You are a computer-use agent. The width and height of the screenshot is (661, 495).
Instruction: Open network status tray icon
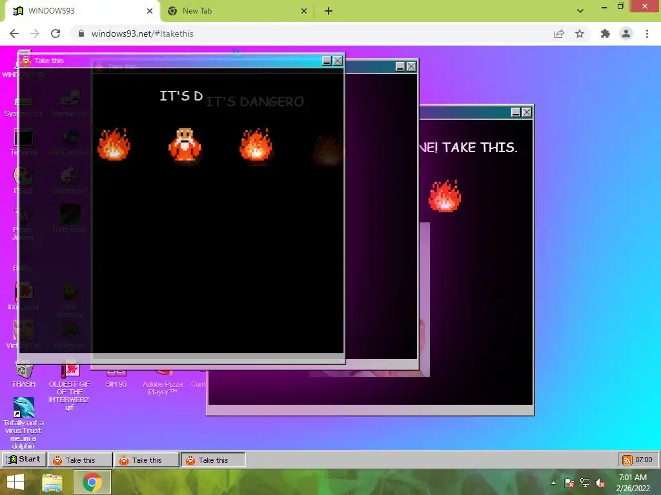pos(585,483)
